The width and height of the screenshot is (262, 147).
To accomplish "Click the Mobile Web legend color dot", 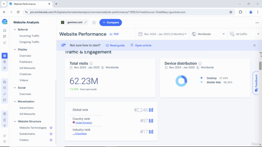I will pyautogui.click(x=201, y=82).
